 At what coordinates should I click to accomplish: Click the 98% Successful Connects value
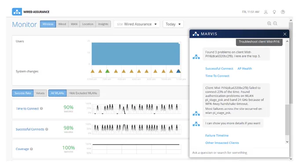click(x=69, y=128)
